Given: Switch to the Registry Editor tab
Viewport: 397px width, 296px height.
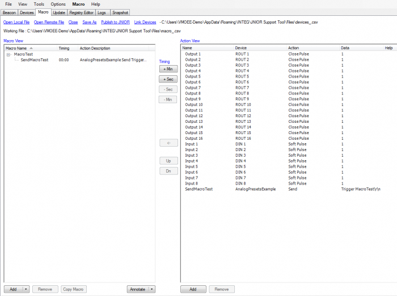Looking at the screenshot, I should tap(81, 12).
